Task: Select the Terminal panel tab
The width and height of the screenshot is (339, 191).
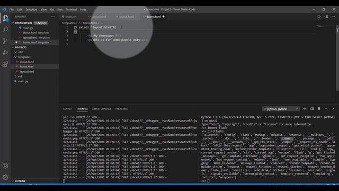Action: pyautogui.click(x=82, y=109)
